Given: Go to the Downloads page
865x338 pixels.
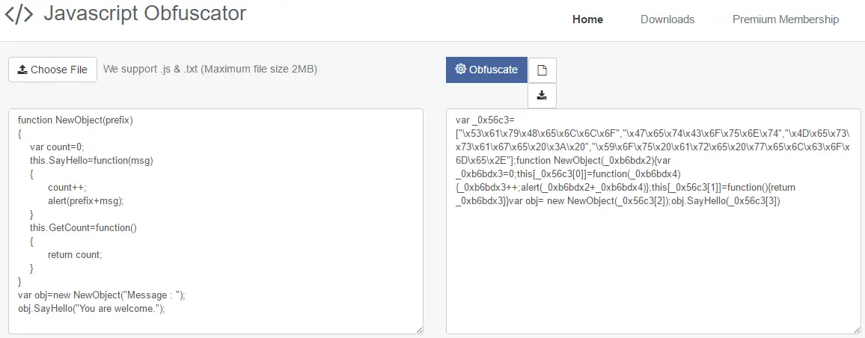Looking at the screenshot, I should (667, 19).
